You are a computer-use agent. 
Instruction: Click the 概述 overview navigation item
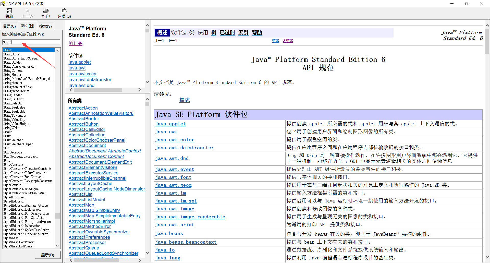click(x=162, y=32)
